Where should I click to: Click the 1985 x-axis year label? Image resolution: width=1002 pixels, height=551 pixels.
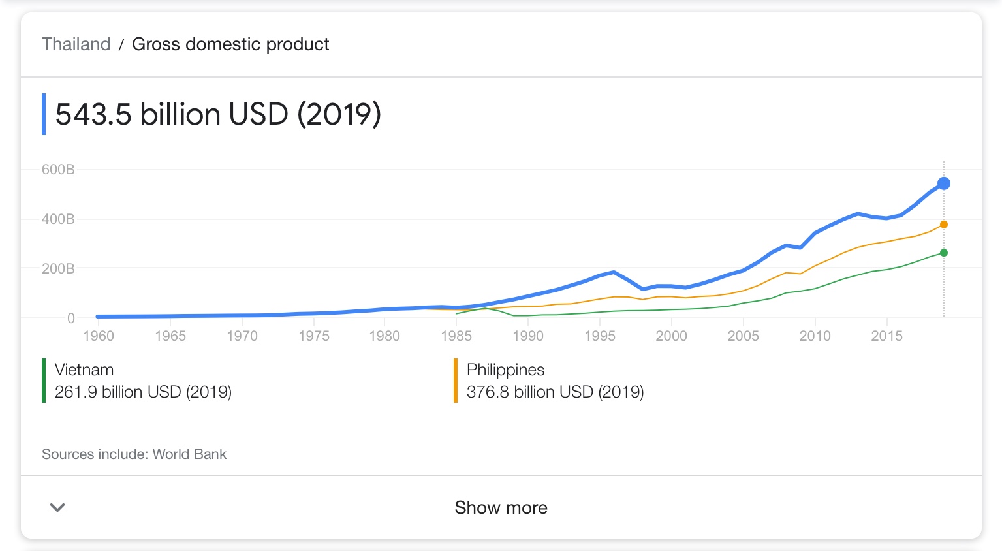(456, 336)
